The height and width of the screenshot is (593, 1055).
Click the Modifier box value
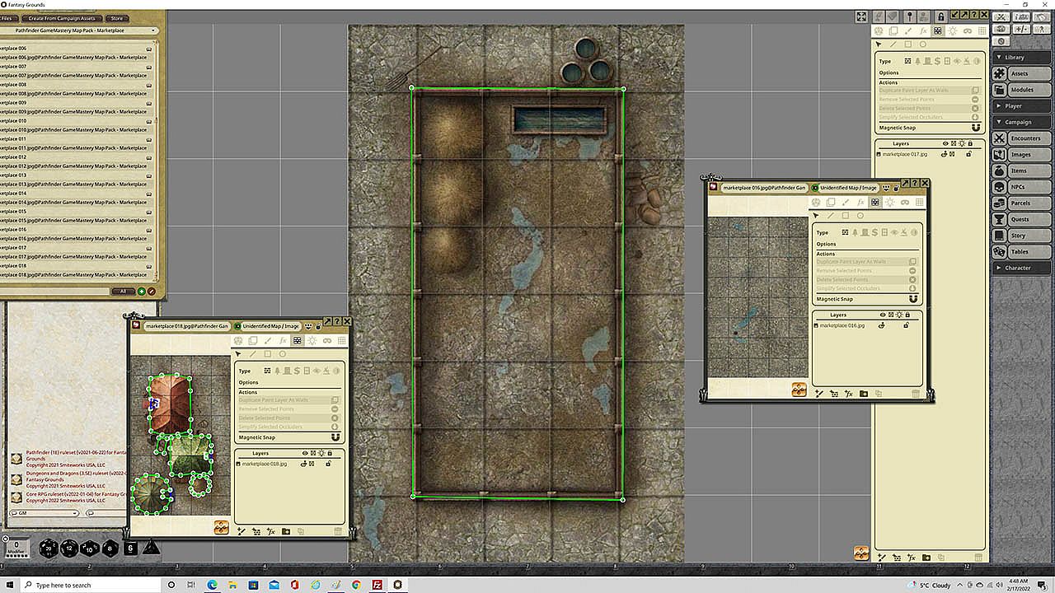tap(16, 547)
